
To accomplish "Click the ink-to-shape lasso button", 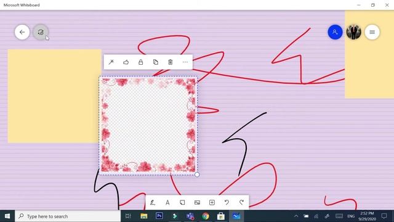I will pyautogui.click(x=41, y=32).
